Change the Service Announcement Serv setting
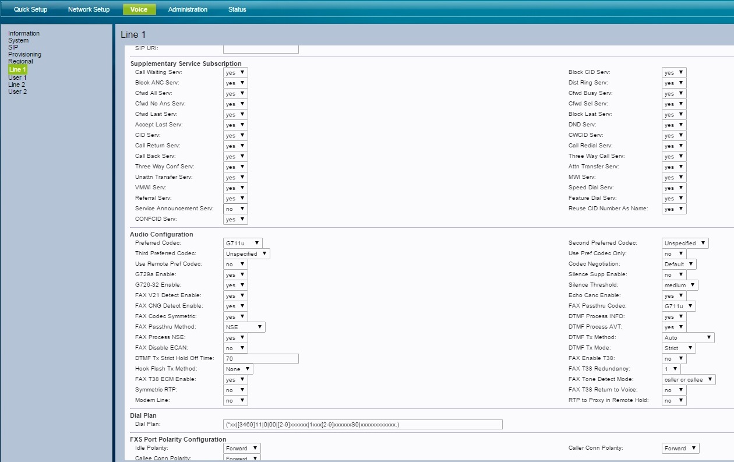 coord(235,209)
